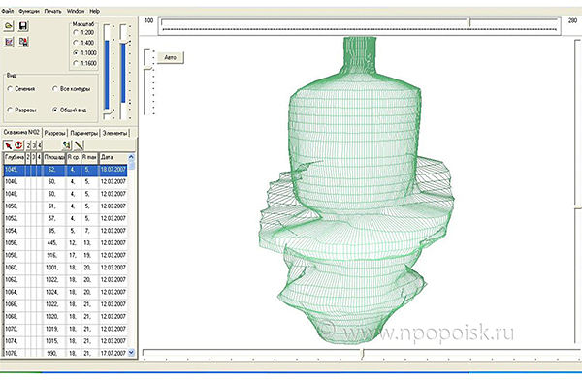Switch to the Параметры tab
This screenshot has height=380, width=582.
[x=83, y=133]
